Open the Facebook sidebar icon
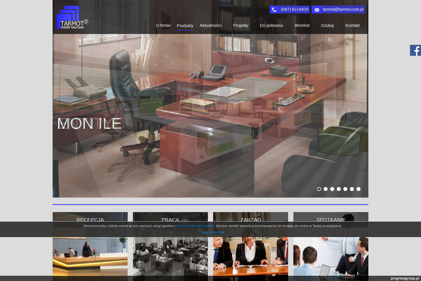 [415, 50]
